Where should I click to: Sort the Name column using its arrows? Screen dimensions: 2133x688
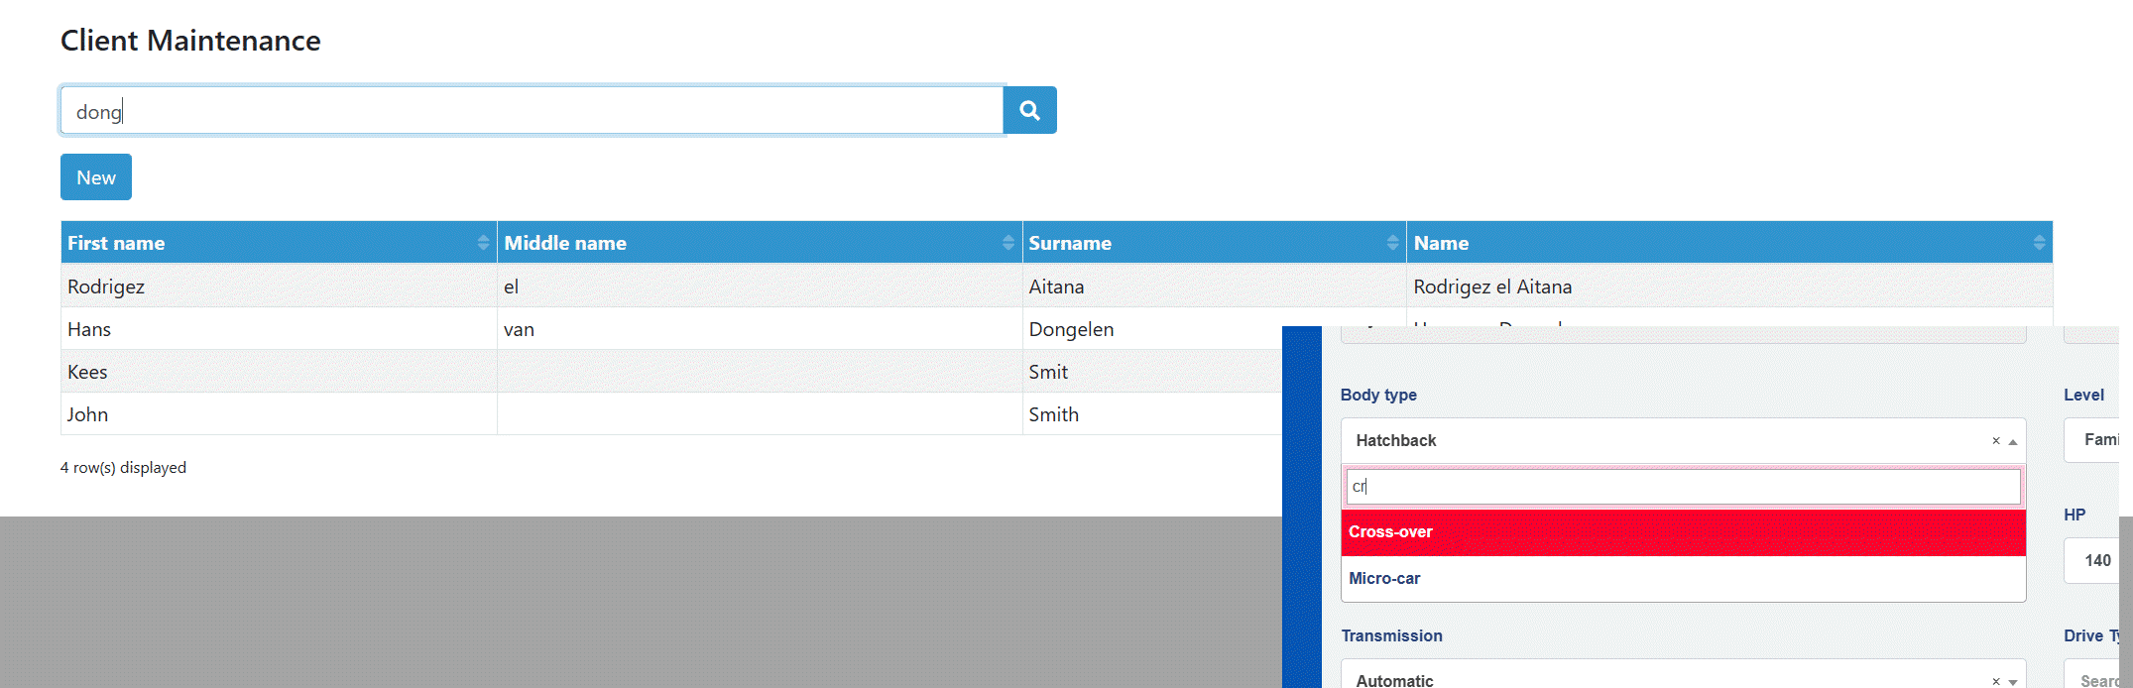click(2039, 243)
